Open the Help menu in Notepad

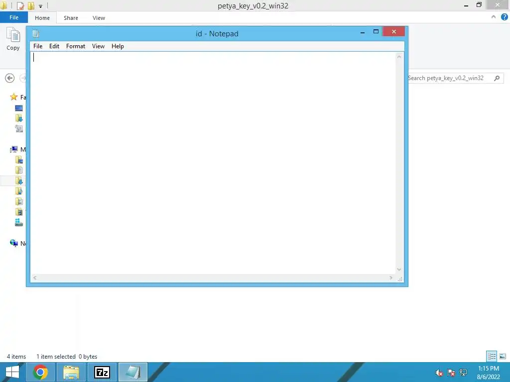118,46
